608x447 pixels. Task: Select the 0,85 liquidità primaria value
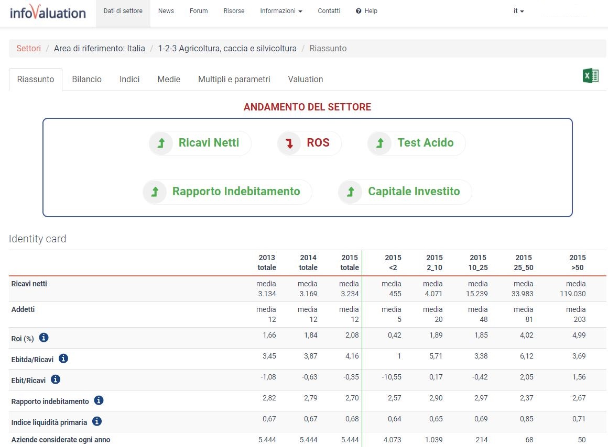[x=527, y=419]
